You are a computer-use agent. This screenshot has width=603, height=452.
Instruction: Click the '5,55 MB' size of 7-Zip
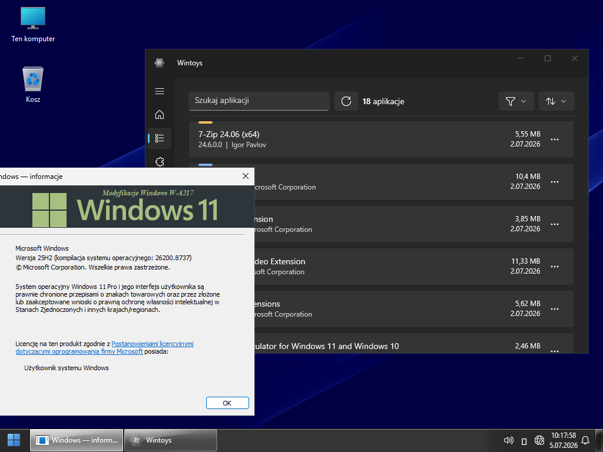pyautogui.click(x=528, y=134)
